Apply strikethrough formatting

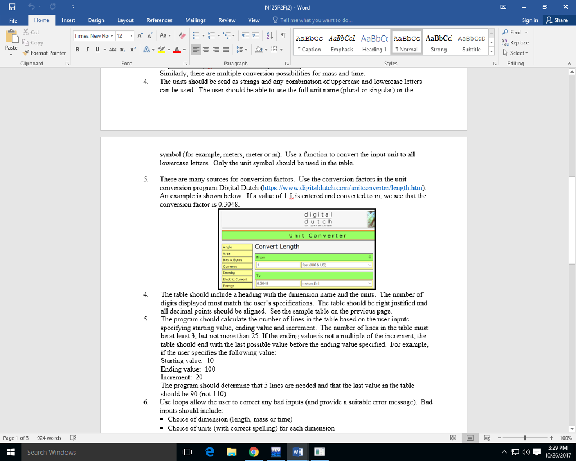[x=113, y=50]
